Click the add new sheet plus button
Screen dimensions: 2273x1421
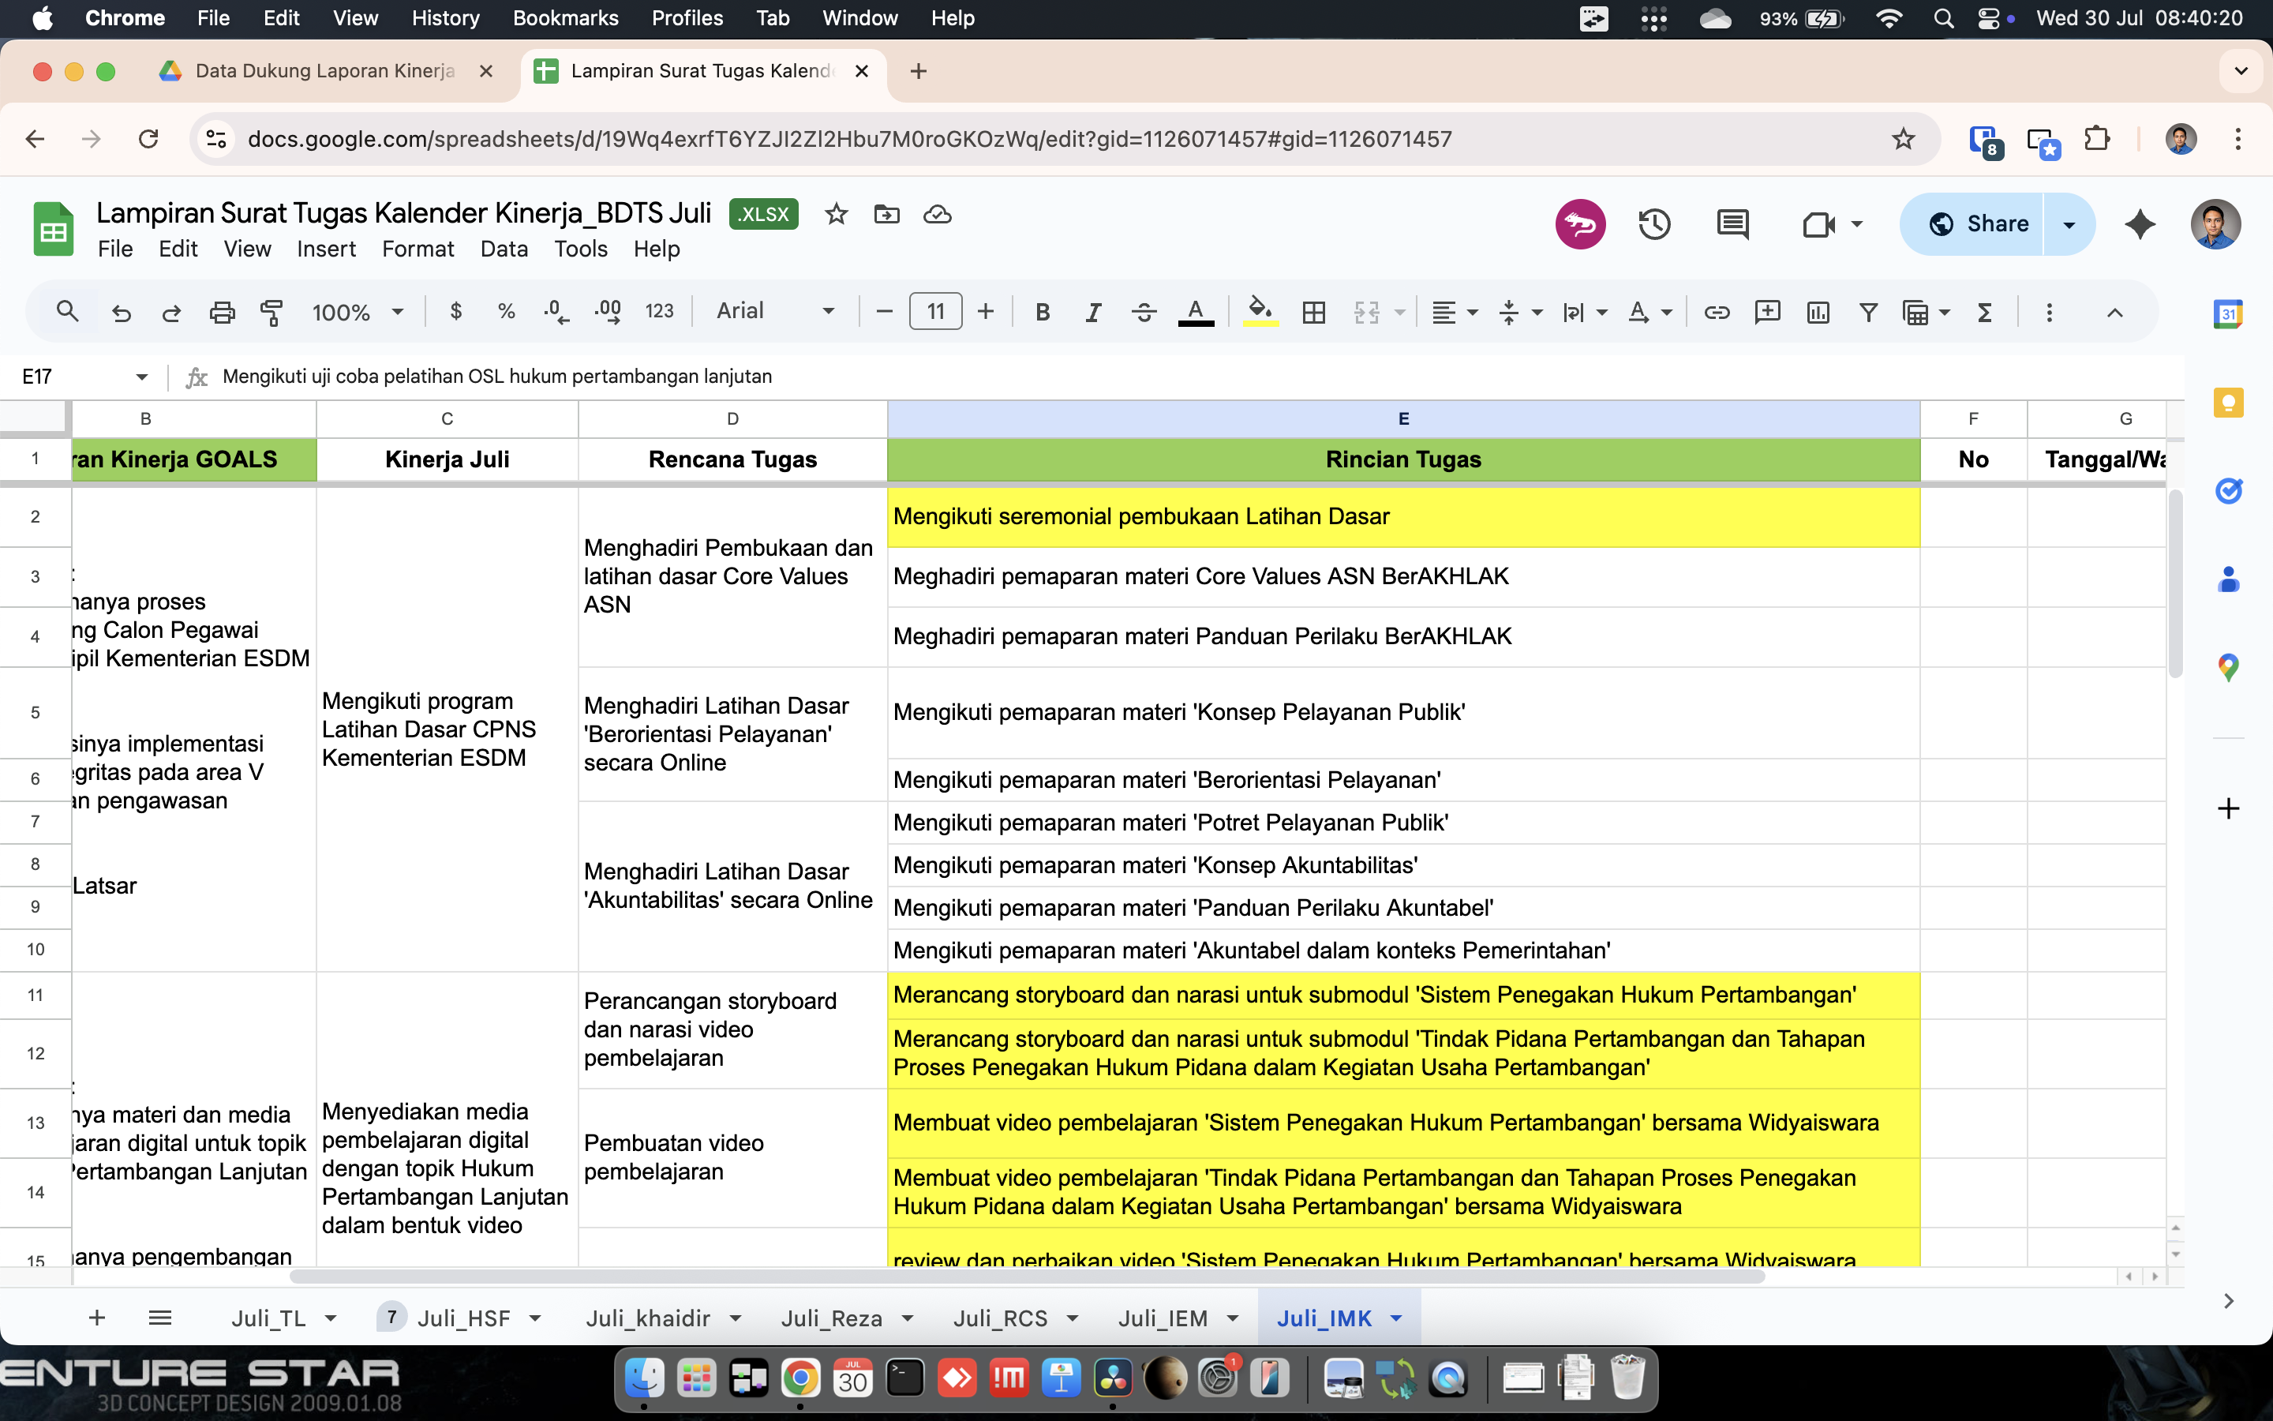click(97, 1318)
